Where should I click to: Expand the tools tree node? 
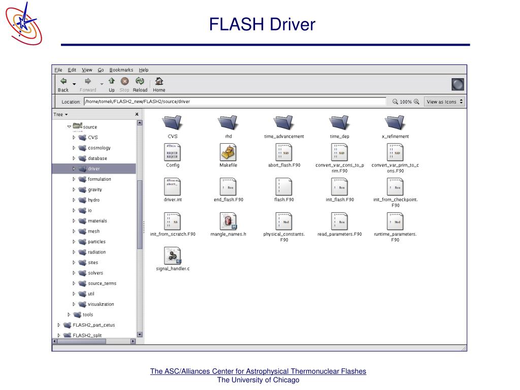pos(69,314)
